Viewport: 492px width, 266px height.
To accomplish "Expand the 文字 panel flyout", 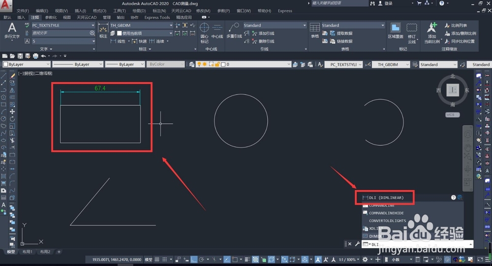I will click(x=46, y=49).
